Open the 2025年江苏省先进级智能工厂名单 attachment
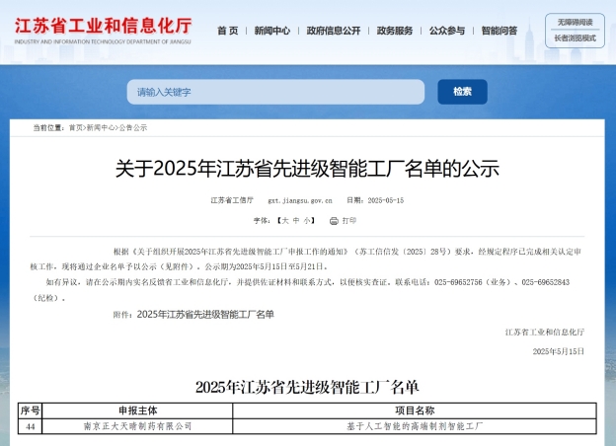 click(205, 314)
